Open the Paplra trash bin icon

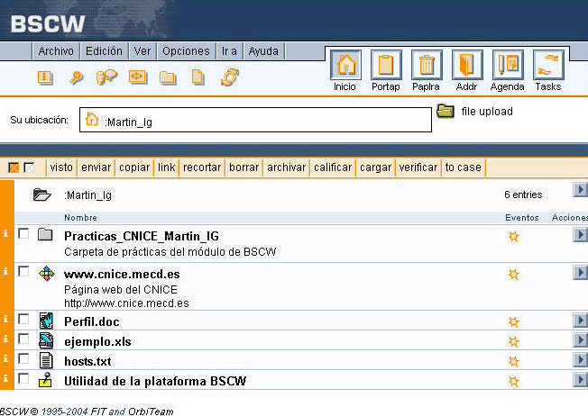(427, 66)
